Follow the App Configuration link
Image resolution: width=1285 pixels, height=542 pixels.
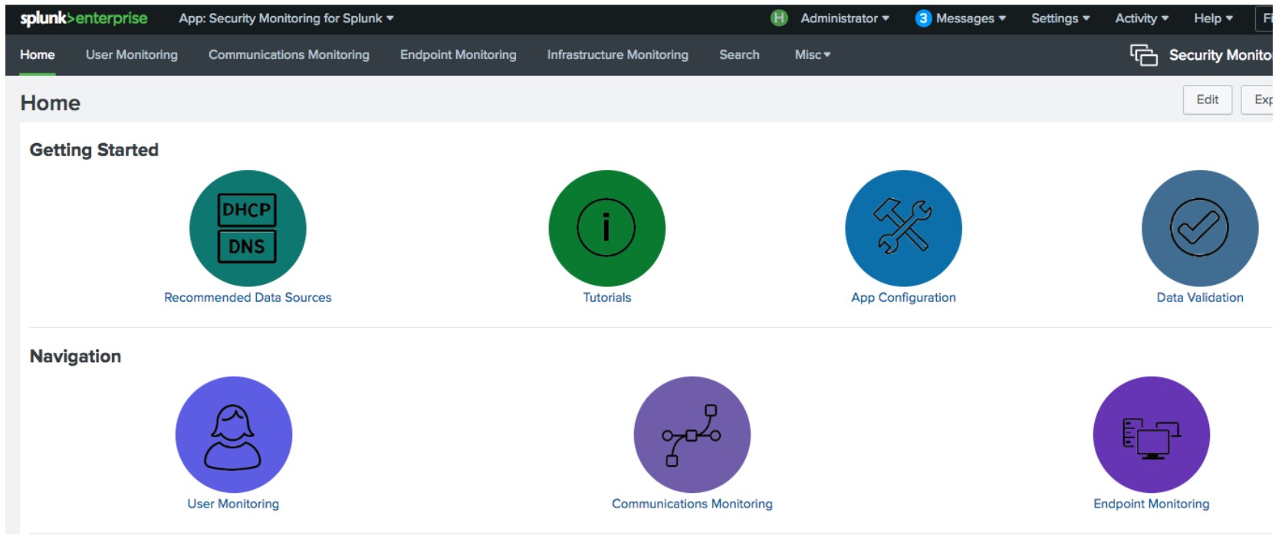pos(903,298)
